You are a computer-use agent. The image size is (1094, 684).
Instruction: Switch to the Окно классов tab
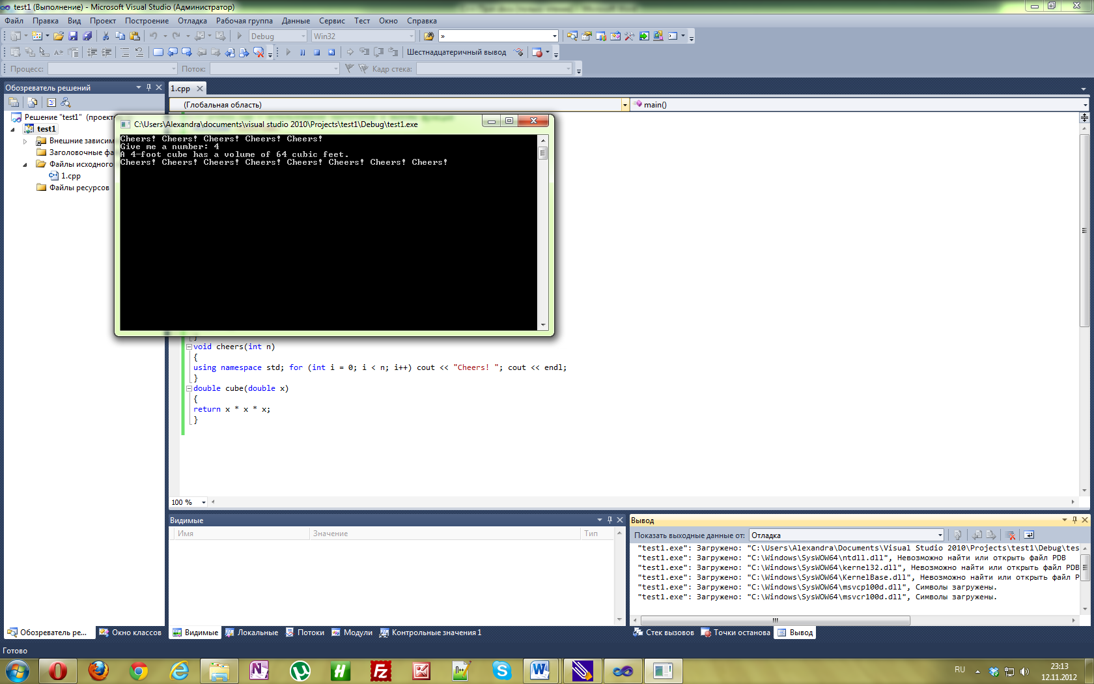pos(130,633)
